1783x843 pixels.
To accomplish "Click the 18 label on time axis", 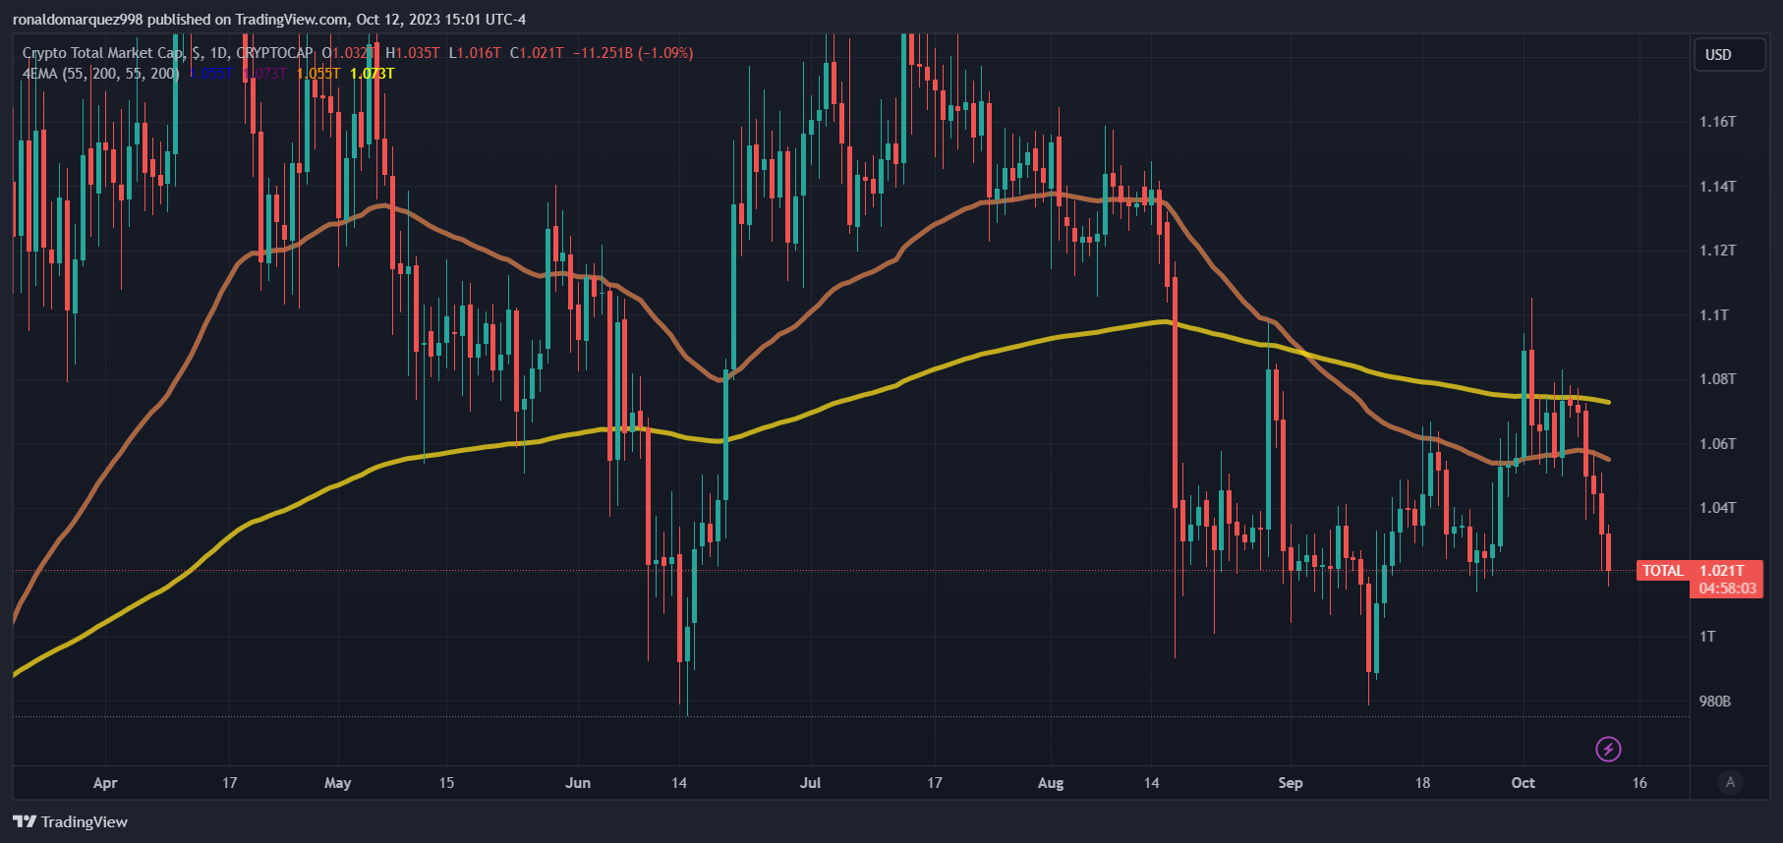I will click(x=1422, y=783).
